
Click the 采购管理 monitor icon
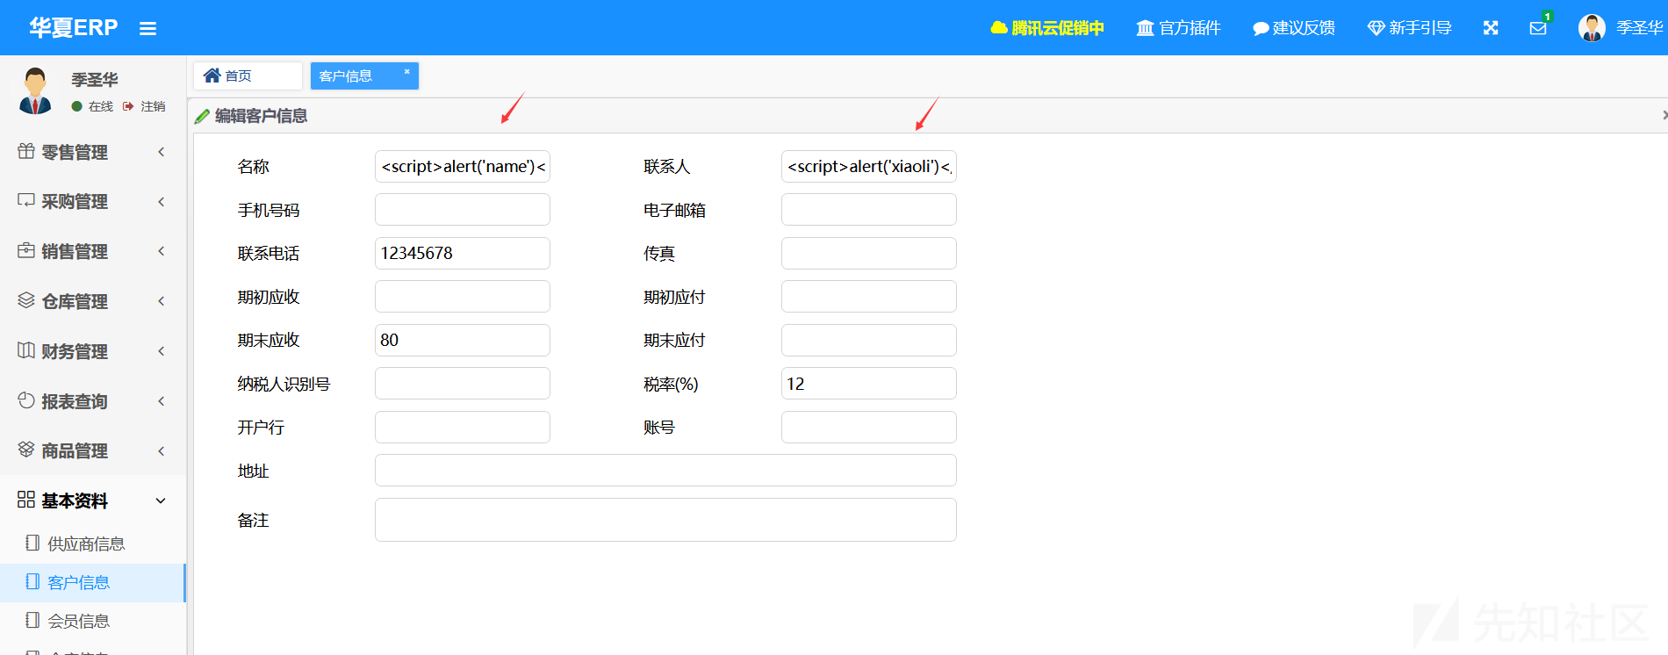[x=26, y=200]
